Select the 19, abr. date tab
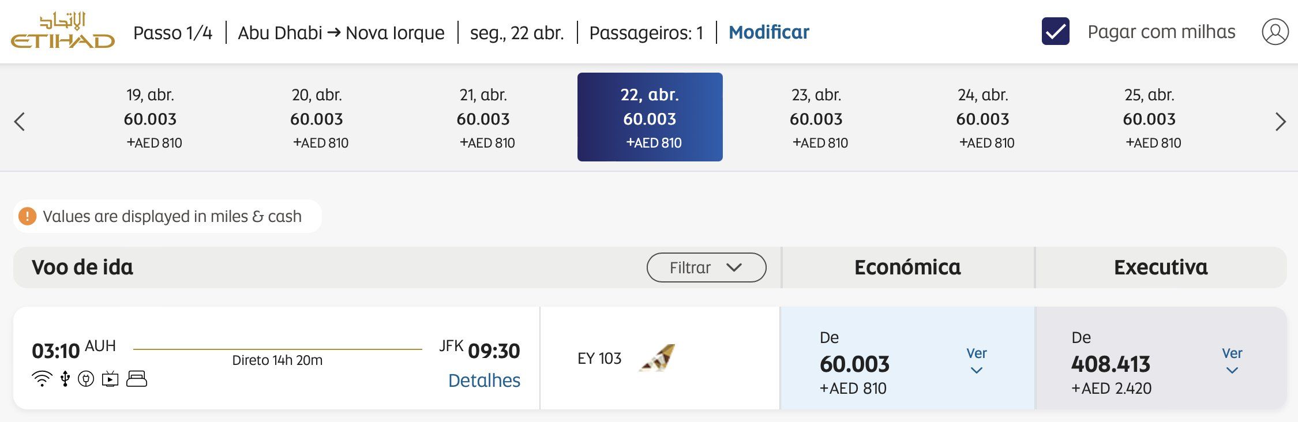 (x=151, y=118)
